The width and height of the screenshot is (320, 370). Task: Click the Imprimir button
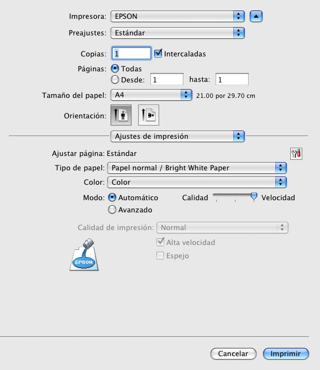click(x=286, y=354)
